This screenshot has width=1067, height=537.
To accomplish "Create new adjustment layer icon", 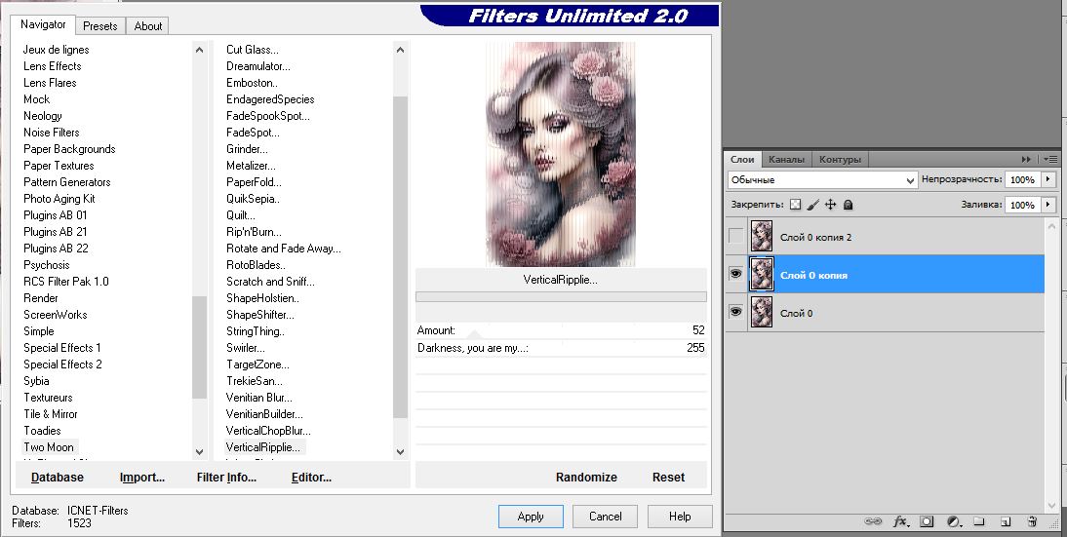I will pyautogui.click(x=953, y=522).
